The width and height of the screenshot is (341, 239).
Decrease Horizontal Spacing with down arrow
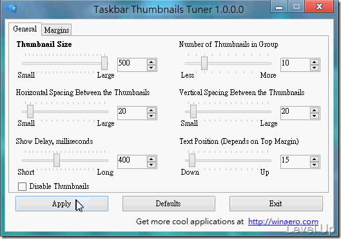click(x=151, y=116)
